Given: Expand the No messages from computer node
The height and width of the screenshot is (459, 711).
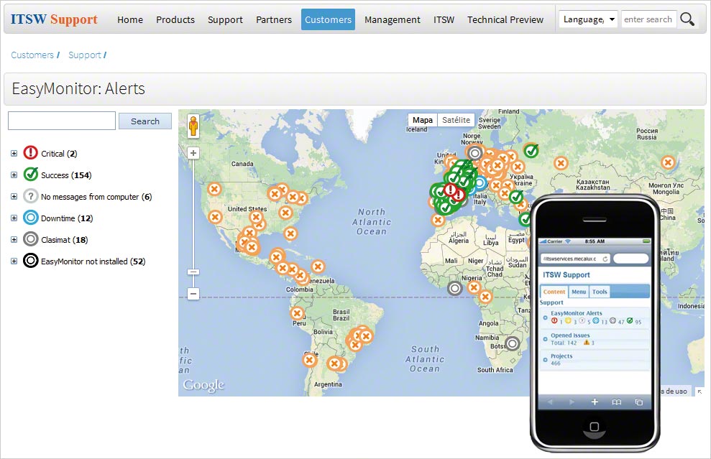Looking at the screenshot, I should [x=14, y=197].
